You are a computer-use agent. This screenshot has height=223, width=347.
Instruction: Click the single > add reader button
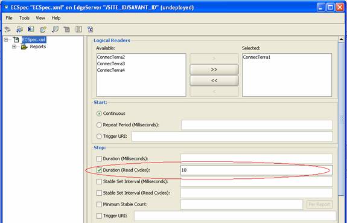214,59
